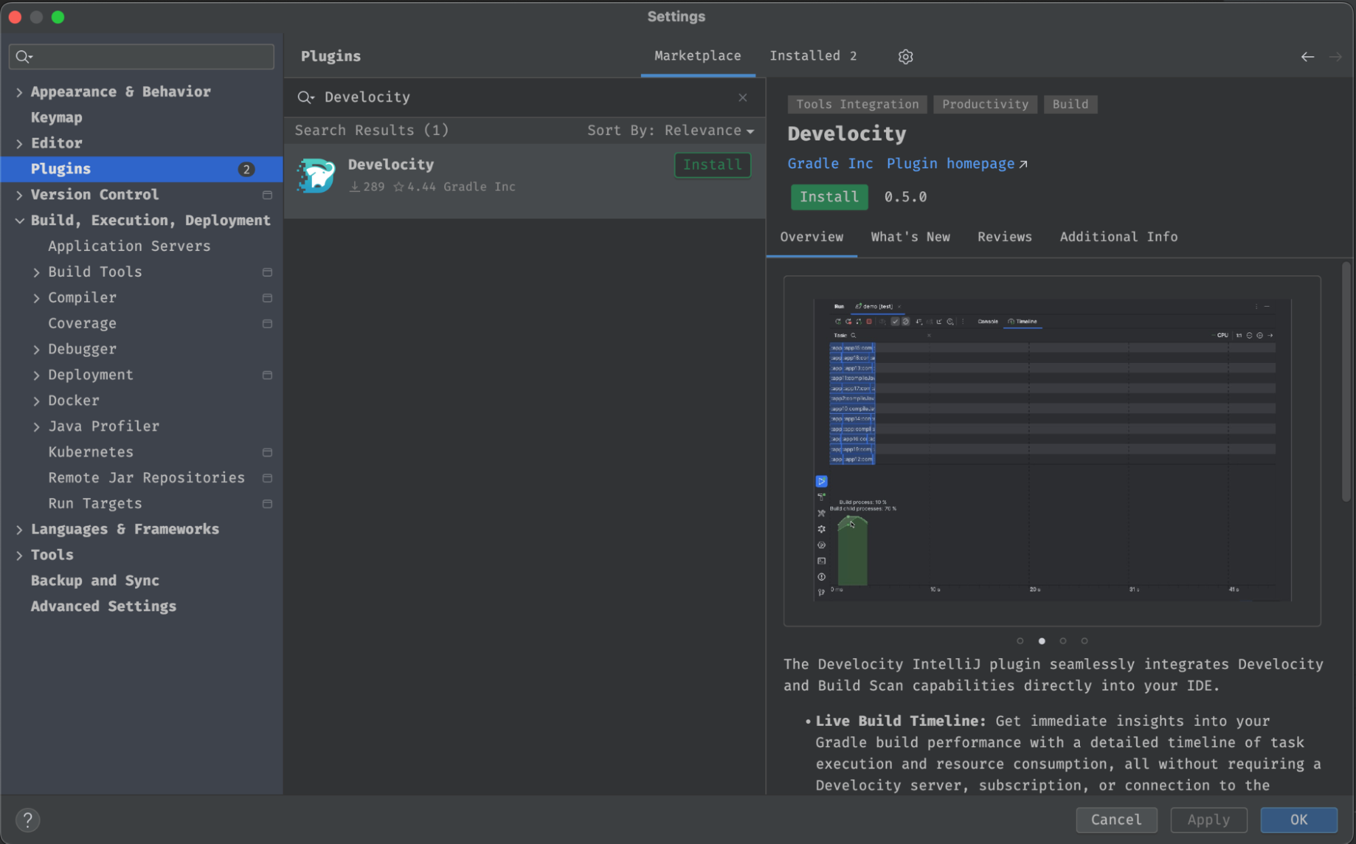Click the Remote Jar Repositories project-level icon
The image size is (1356, 844).
[267, 478]
